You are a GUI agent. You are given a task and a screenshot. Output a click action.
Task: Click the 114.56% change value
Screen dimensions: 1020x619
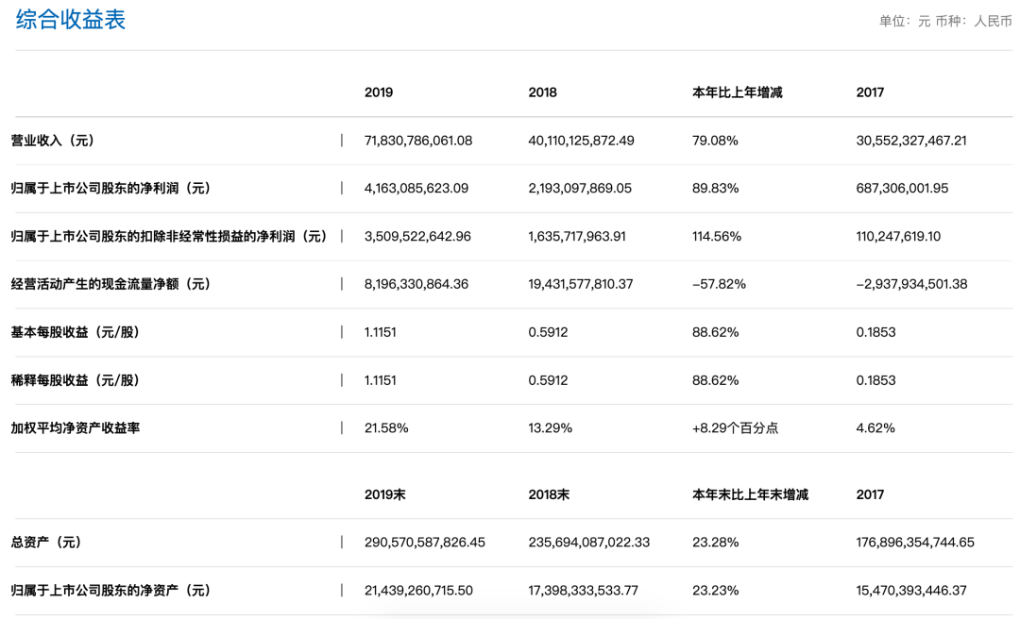717,237
